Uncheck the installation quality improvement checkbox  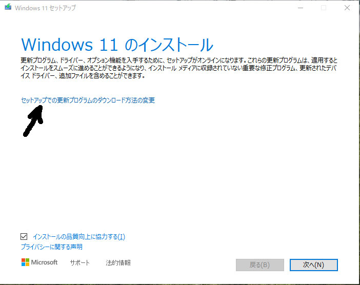[x=24, y=237]
